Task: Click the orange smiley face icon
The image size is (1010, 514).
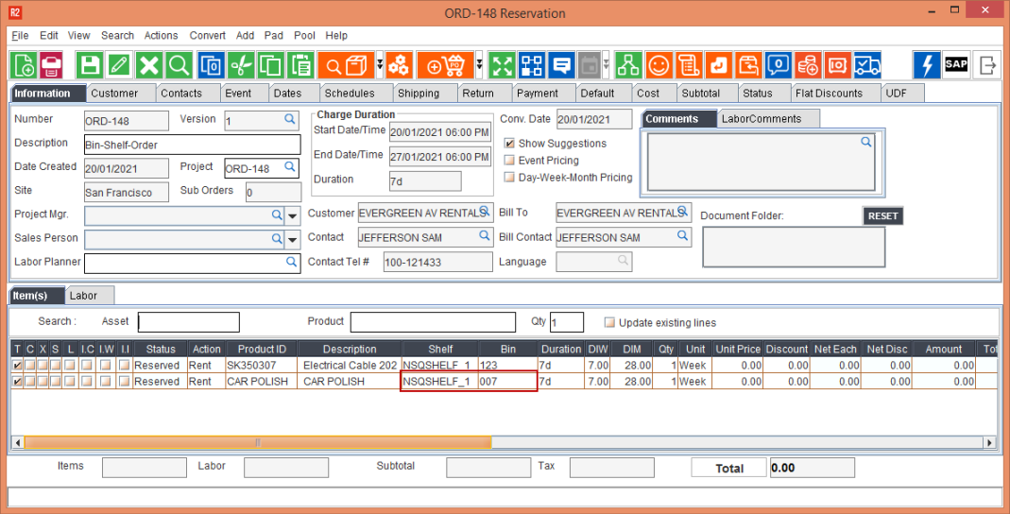Action: 659,65
